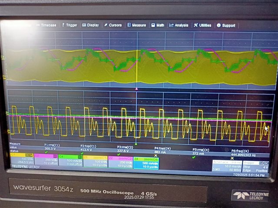Click the green check status under P2
The image size is (278, 208).
click(x=82, y=153)
